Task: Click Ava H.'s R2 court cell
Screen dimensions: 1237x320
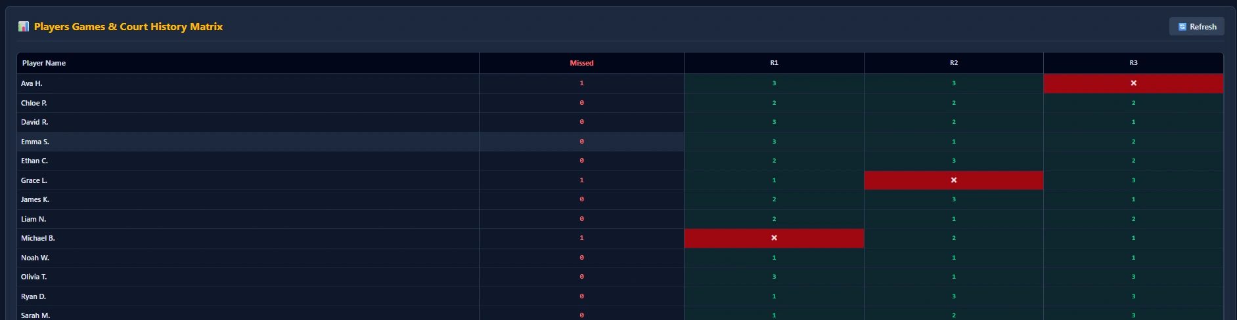Action: [954, 83]
